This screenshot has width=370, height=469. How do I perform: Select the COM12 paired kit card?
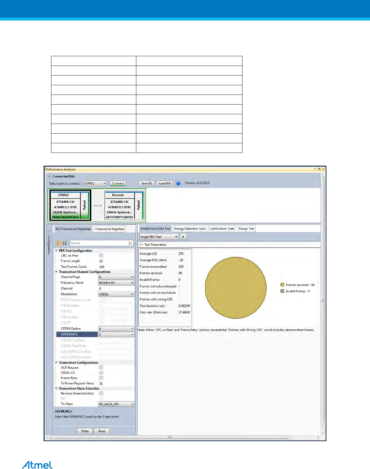(70, 205)
